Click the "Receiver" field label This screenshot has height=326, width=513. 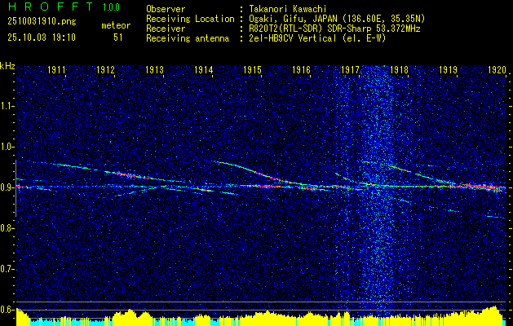click(166, 29)
